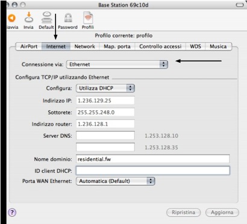Click the DNS value 1.253.128.35
The image size is (247, 224).
pyautogui.click(x=161, y=148)
